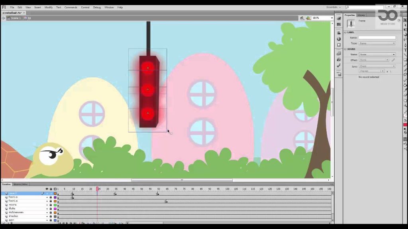Open the Transform panel icon
Screen dimensions: 408x229
(339, 45)
